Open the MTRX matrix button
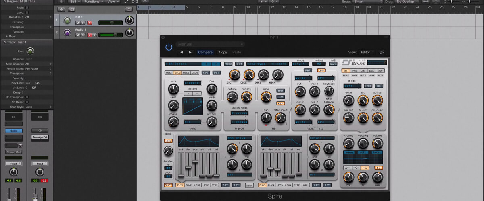This screenshot has width=484, height=201. click(250, 185)
